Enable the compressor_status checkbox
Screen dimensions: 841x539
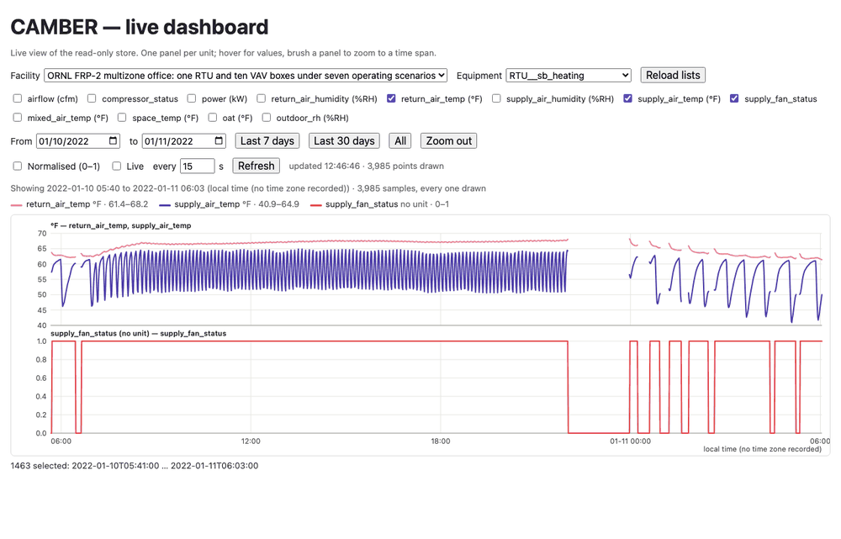[92, 98]
